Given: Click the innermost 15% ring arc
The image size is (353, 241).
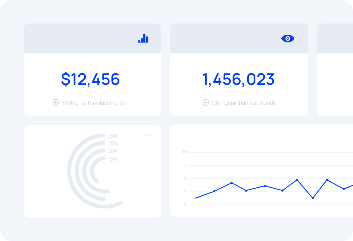Looking at the screenshot, I should (x=92, y=171).
